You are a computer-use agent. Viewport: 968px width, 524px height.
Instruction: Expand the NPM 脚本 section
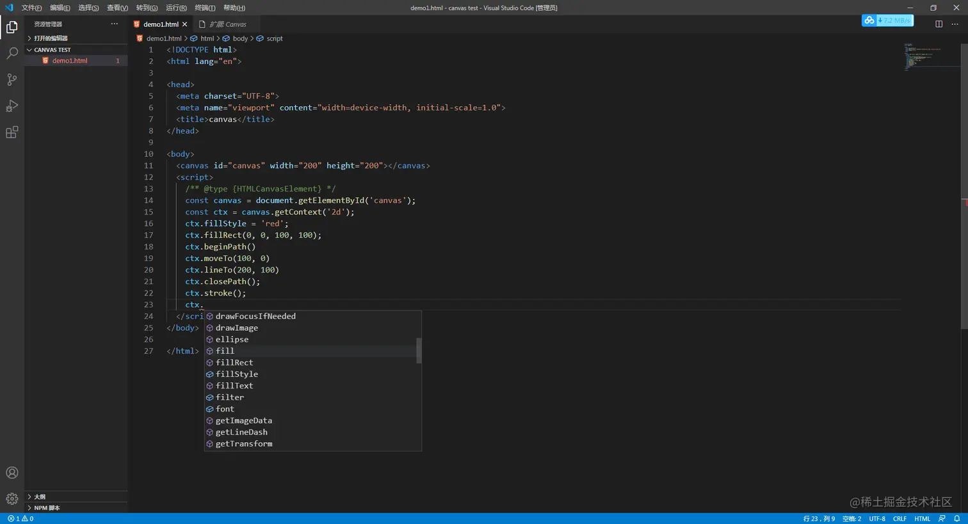tap(47, 508)
